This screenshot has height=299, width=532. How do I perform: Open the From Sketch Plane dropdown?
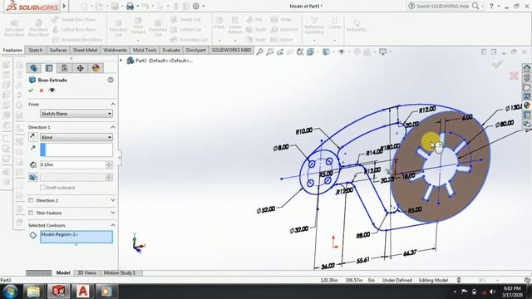(x=76, y=114)
